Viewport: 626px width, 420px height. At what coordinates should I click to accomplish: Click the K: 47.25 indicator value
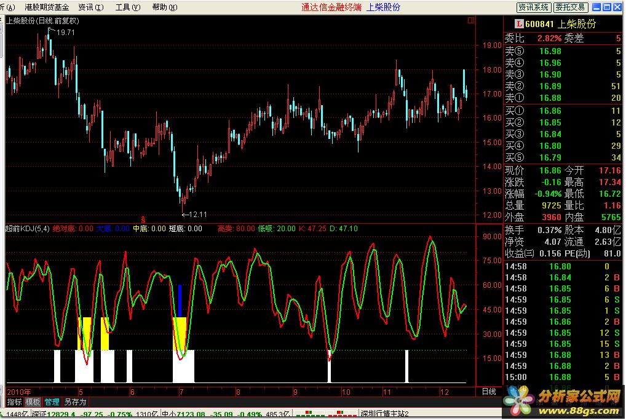[312, 229]
